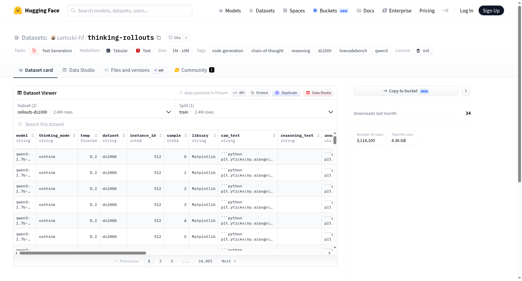Go to page 3 of the table

point(172,261)
